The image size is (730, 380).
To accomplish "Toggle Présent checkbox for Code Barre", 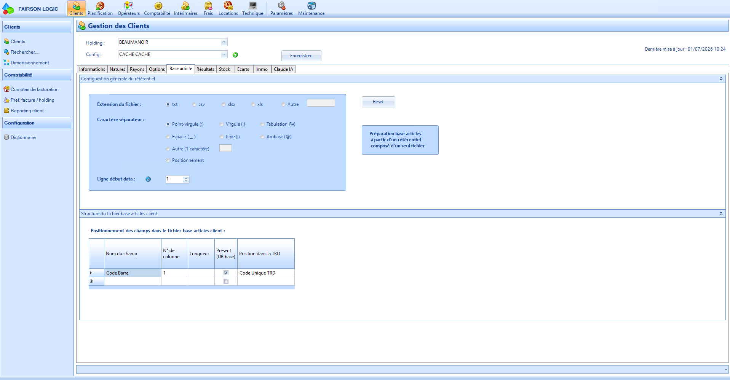I will pyautogui.click(x=226, y=273).
